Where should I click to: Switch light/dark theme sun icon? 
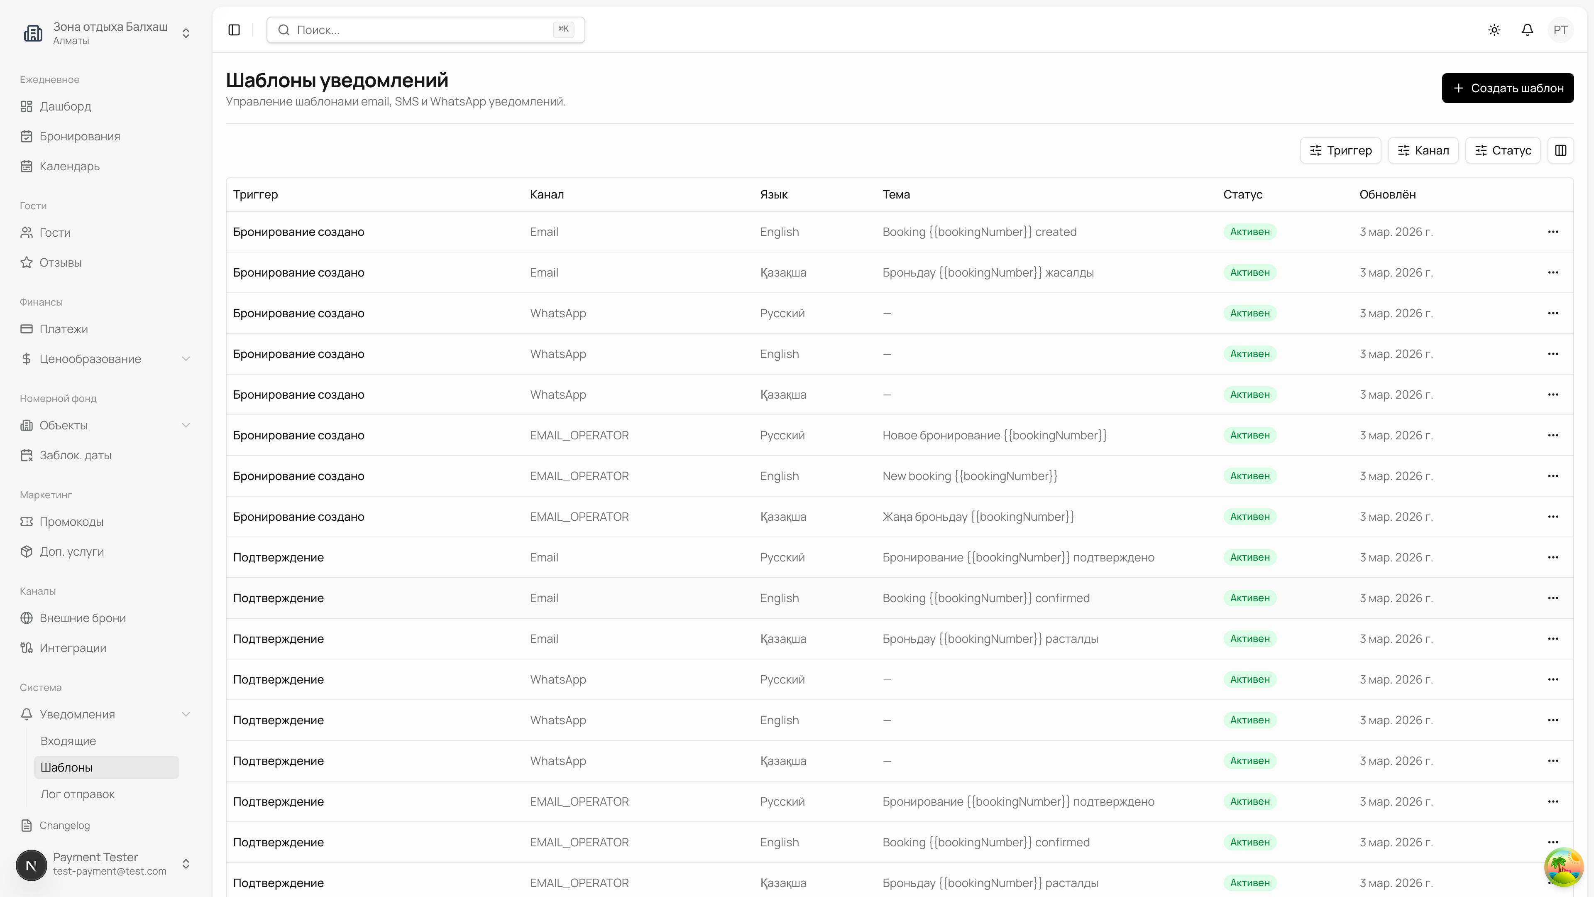coord(1494,30)
